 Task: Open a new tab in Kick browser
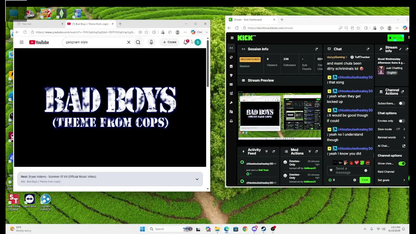click(x=282, y=19)
